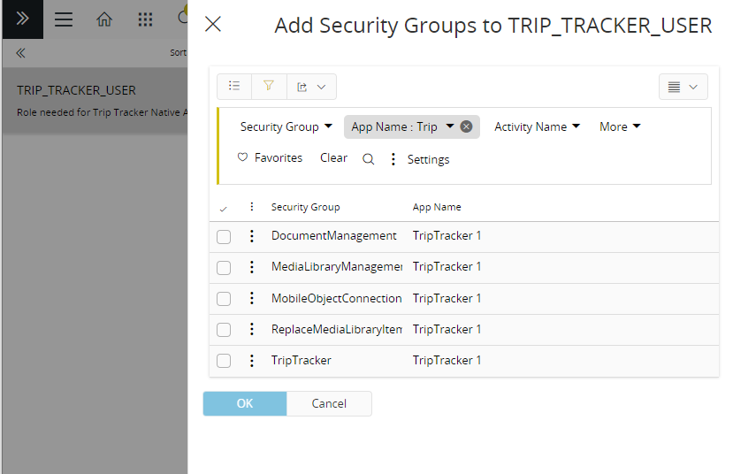733x474 pixels.
Task: Click the search magnifier icon in filter bar
Action: (x=369, y=159)
